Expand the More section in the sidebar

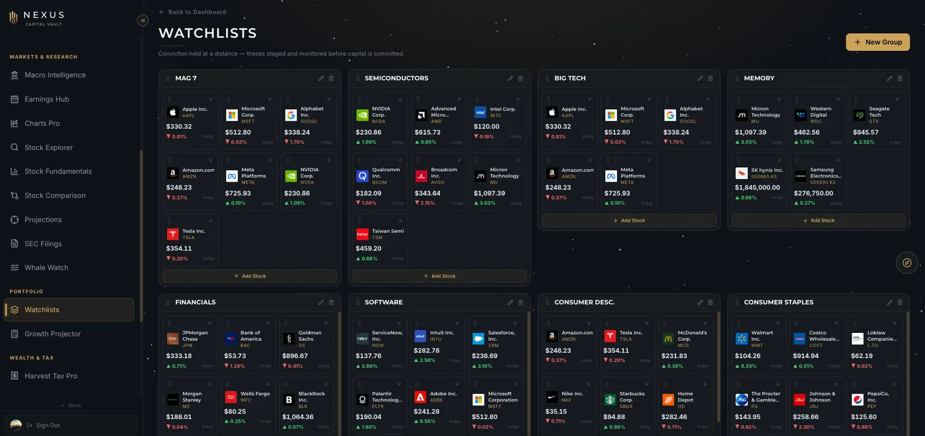tap(71, 406)
